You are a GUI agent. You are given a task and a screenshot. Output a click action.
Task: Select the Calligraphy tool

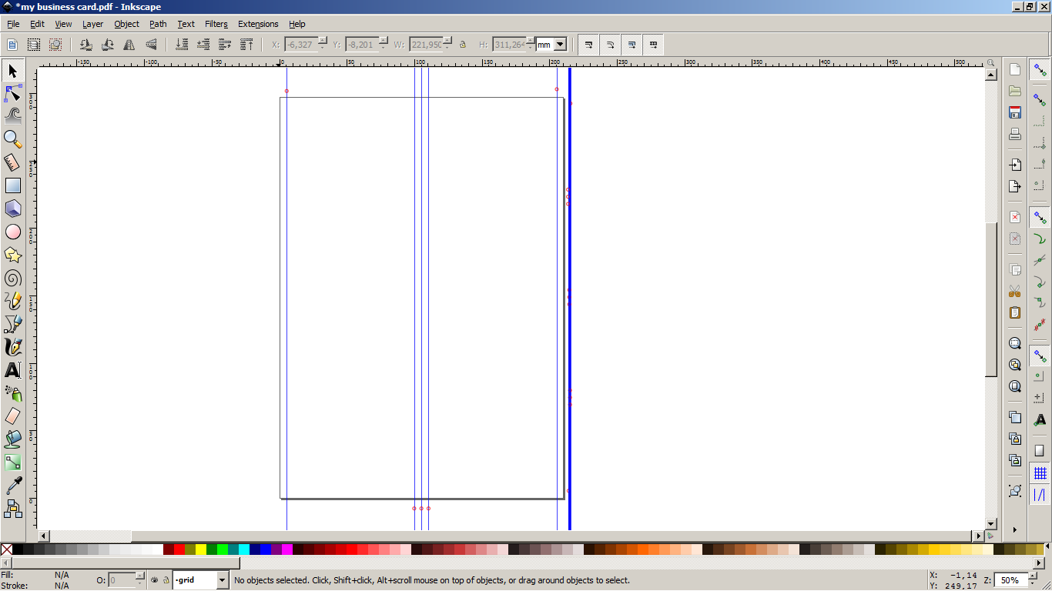tap(12, 347)
